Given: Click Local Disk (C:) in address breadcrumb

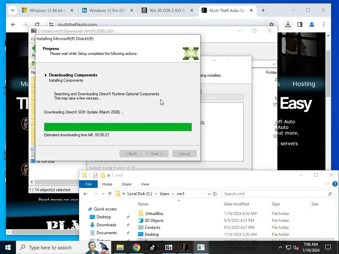Looking at the screenshot, I should (140, 194).
